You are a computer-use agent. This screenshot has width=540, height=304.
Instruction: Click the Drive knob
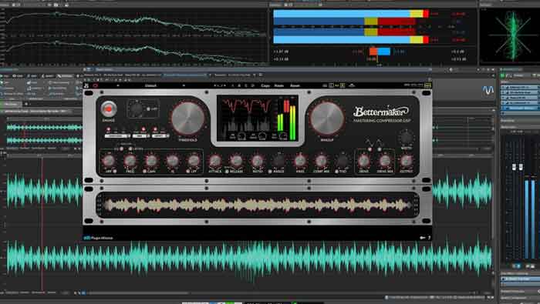(x=363, y=161)
